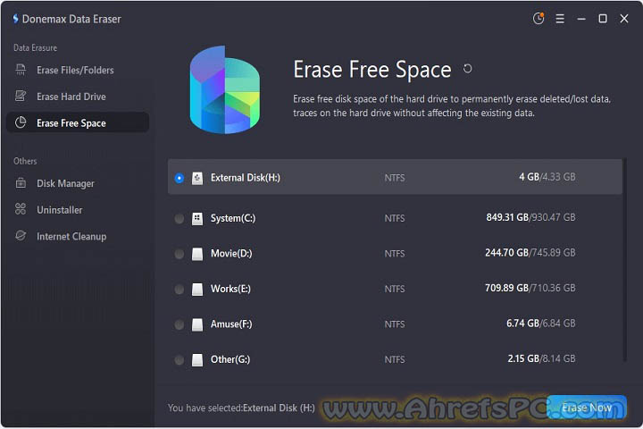Go to Erase Free Space section

click(x=78, y=122)
